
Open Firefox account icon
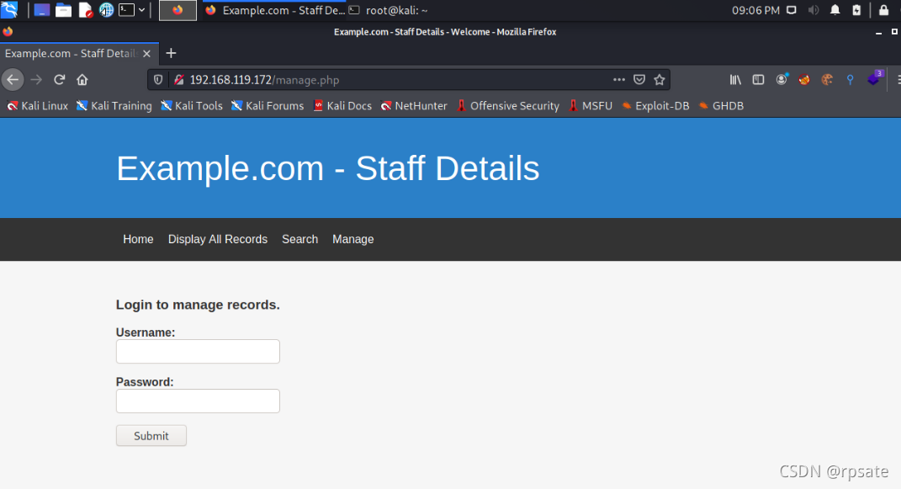[782, 80]
